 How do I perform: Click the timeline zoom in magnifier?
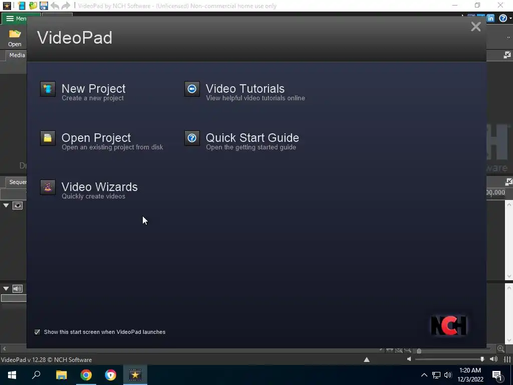click(x=501, y=349)
